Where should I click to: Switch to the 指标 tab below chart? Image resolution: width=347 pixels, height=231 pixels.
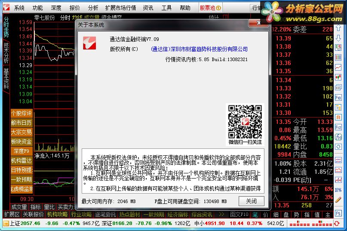click(35, 207)
